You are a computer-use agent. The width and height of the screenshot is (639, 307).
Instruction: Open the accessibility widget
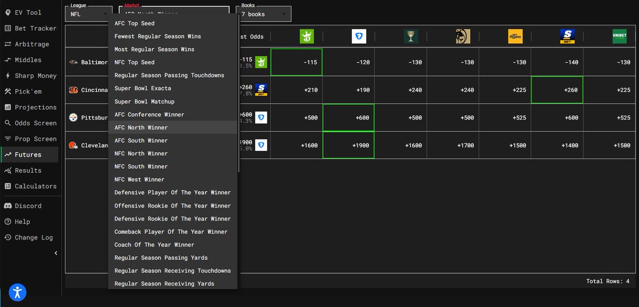pyautogui.click(x=18, y=292)
